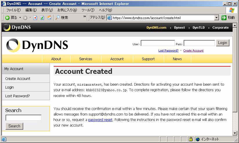Open the ツール(T) menu
This screenshot has height=143, width=239.
click(88, 10)
